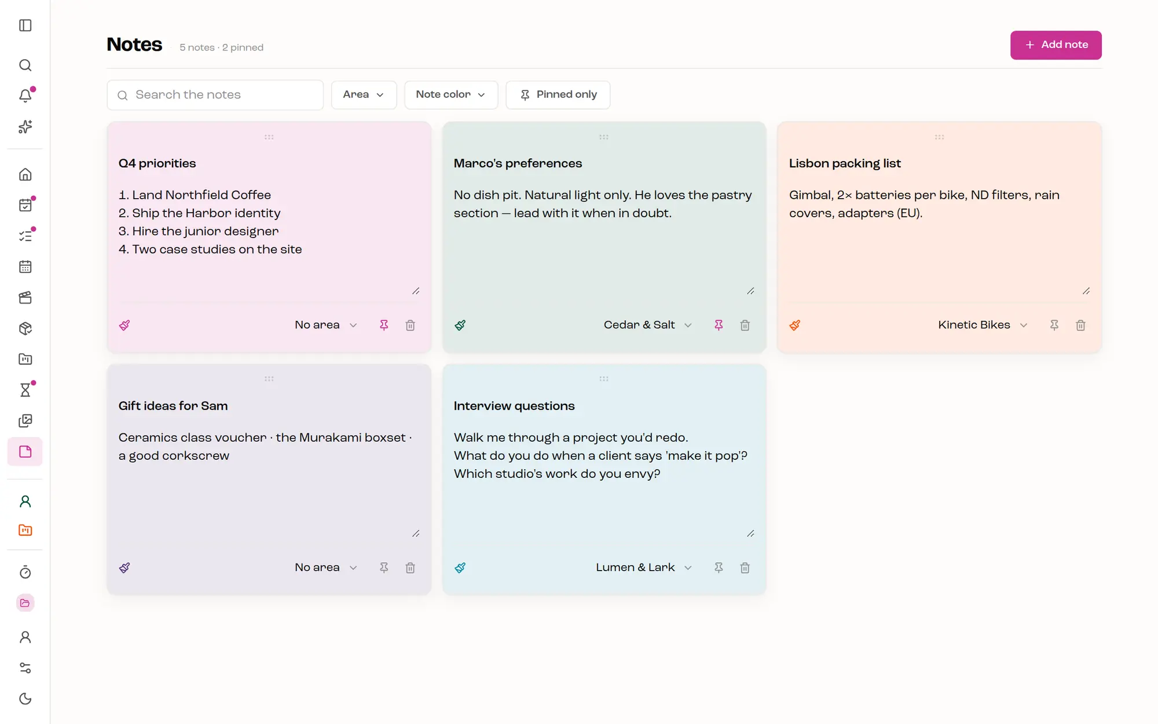Open search from the sidebar magnifier
1158x724 pixels.
click(25, 65)
